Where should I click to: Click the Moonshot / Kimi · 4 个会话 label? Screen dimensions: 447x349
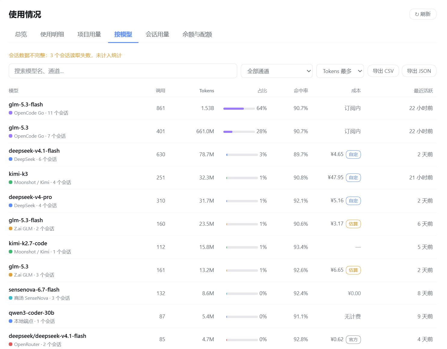[x=42, y=182]
